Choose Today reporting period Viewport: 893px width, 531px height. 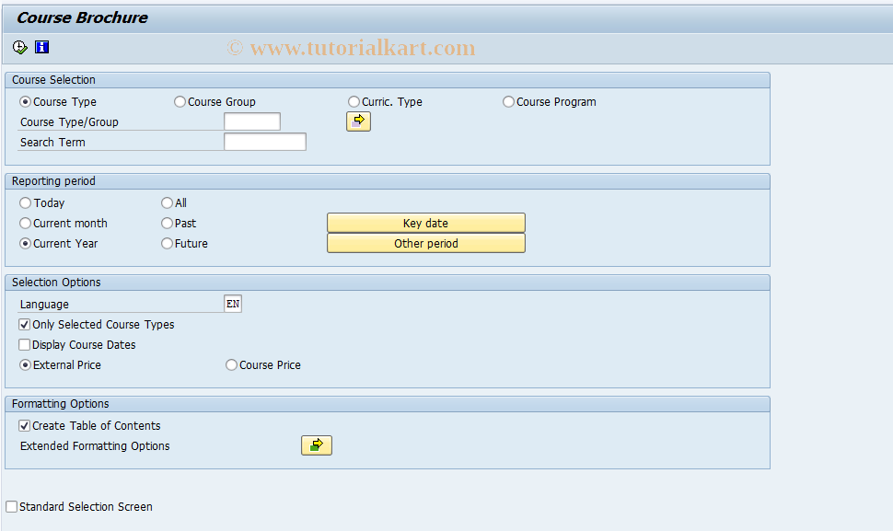[25, 203]
